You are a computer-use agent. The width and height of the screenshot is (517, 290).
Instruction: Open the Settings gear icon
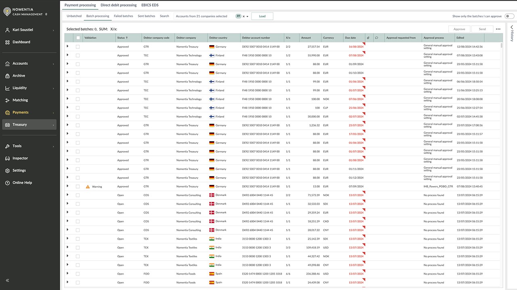(x=7, y=171)
